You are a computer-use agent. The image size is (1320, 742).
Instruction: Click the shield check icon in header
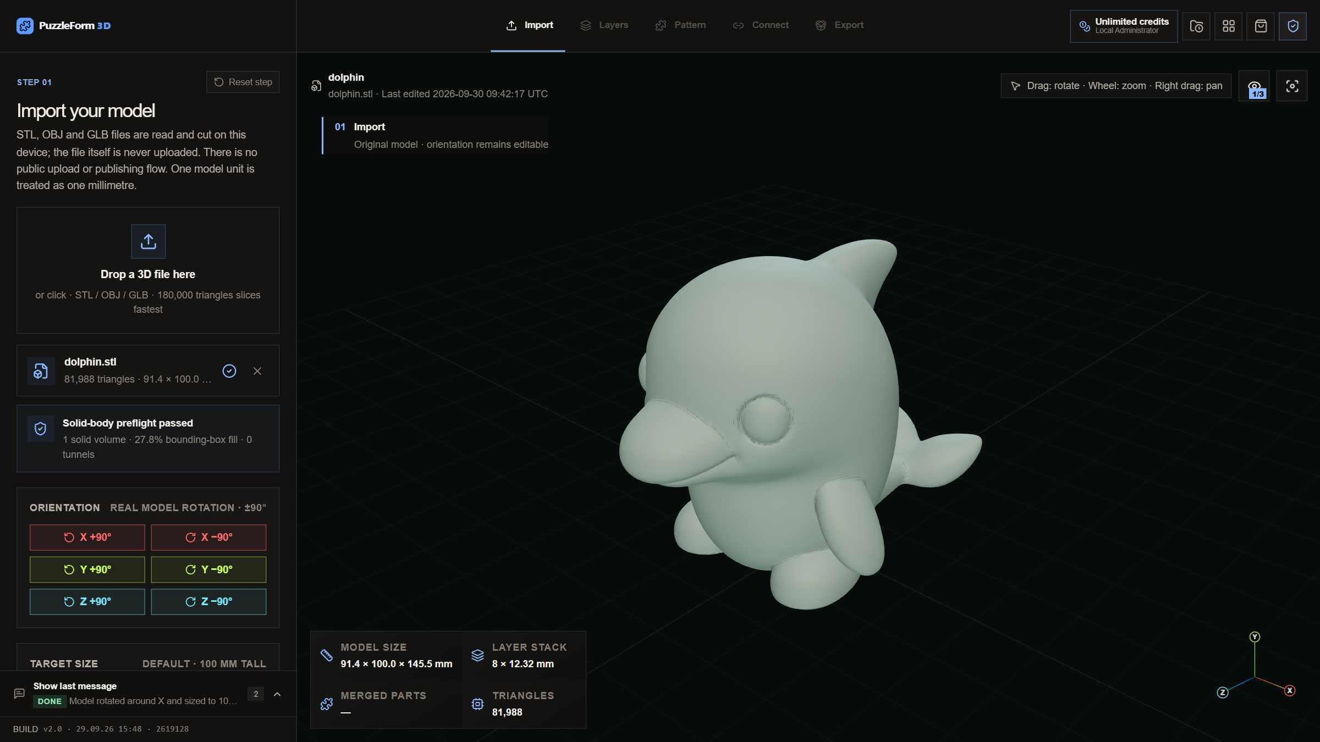(x=1293, y=26)
